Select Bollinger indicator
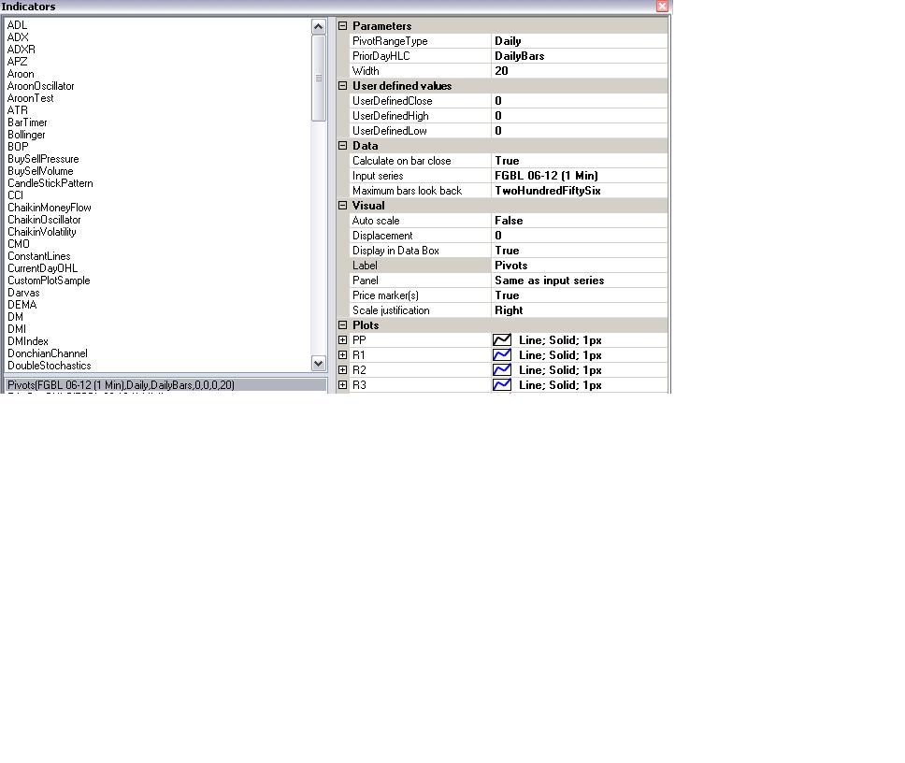Image resolution: width=905 pixels, height=763 pixels. pos(26,135)
